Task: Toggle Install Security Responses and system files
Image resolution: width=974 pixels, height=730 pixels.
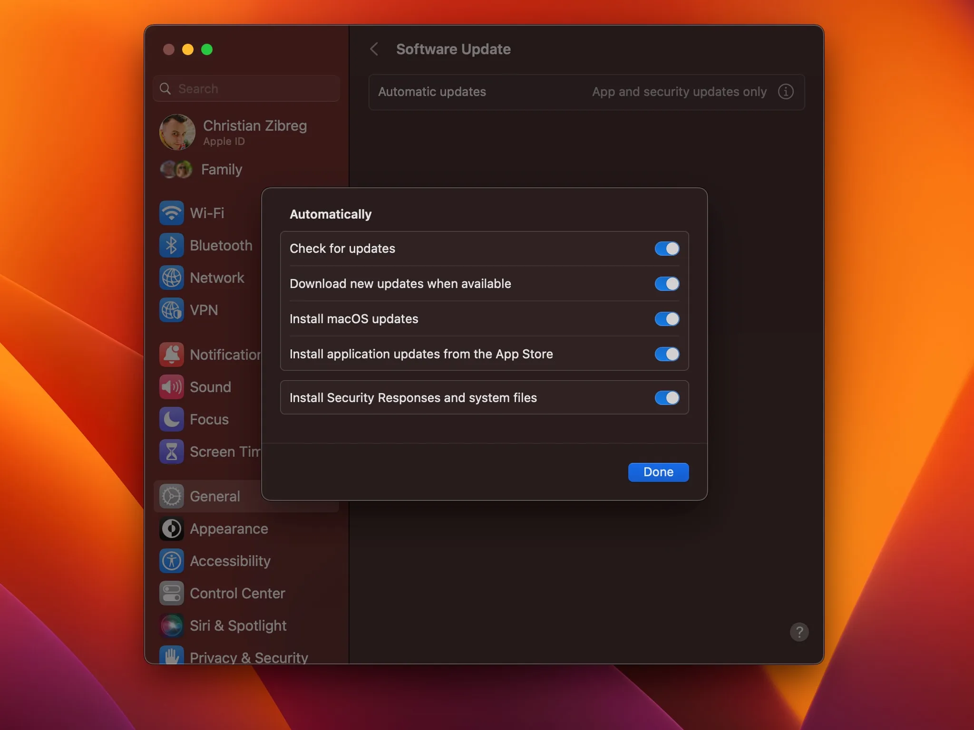Action: tap(667, 398)
